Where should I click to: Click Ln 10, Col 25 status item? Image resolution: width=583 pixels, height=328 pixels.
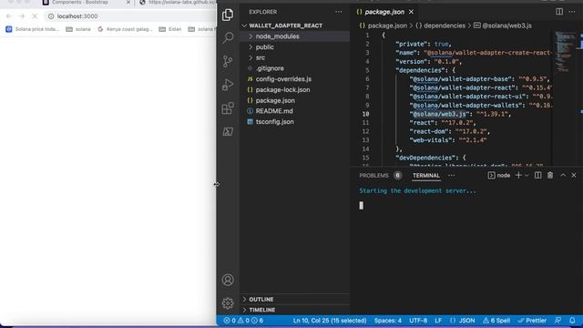(330, 321)
